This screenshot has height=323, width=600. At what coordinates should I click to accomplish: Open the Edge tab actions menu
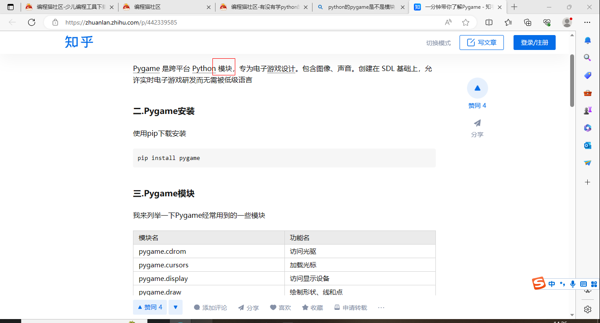[11, 7]
